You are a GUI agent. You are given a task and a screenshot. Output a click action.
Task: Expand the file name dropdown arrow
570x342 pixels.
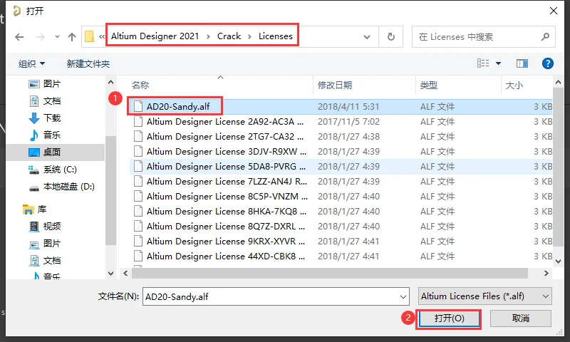[403, 297]
